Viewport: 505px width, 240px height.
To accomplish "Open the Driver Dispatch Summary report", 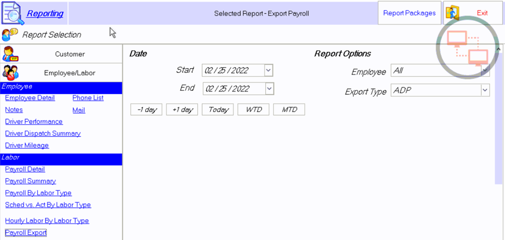I will pos(43,133).
